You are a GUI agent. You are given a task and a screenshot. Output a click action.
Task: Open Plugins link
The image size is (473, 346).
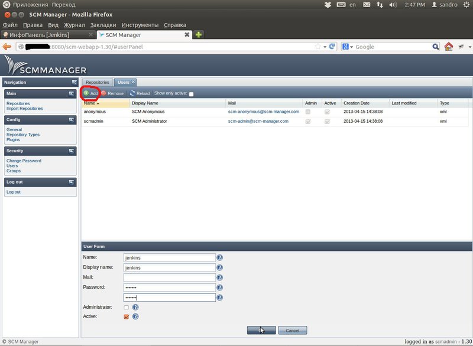13,140
